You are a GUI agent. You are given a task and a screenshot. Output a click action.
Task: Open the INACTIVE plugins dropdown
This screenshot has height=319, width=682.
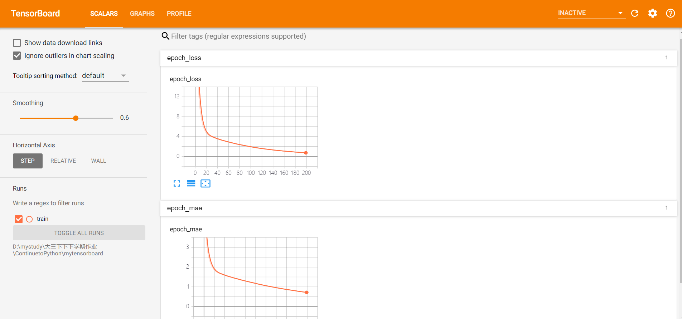[591, 13]
